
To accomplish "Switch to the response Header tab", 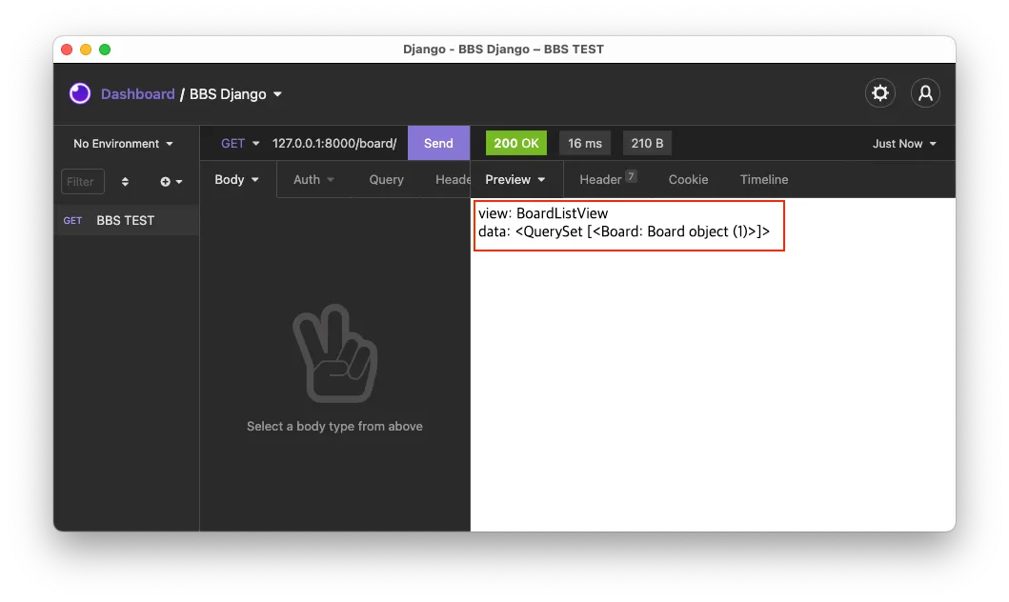I will 608,179.
